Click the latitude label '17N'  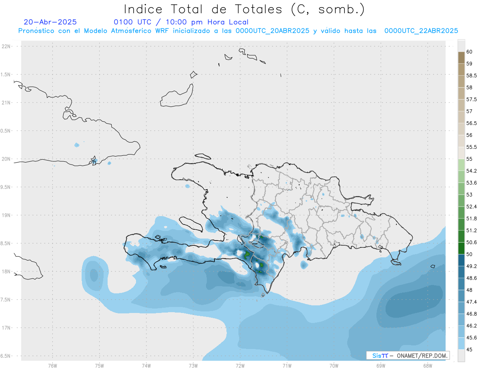[x=6, y=328]
